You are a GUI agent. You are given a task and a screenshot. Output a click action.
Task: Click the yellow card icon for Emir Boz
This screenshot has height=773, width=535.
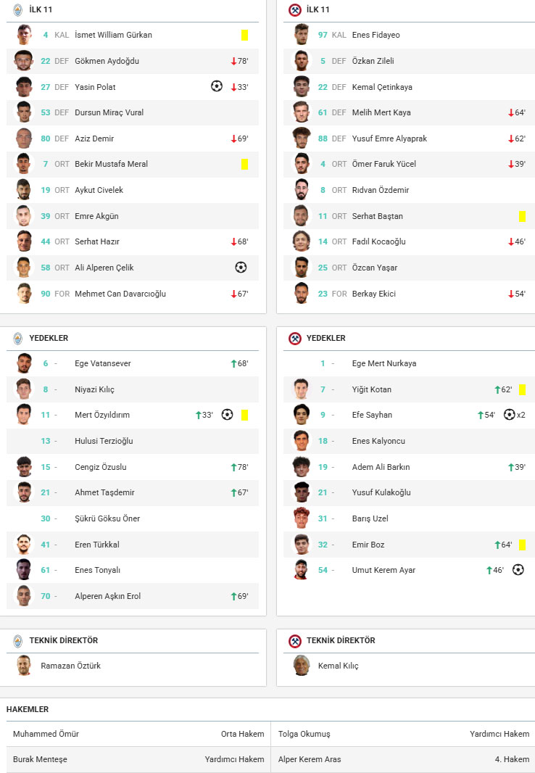coord(522,544)
